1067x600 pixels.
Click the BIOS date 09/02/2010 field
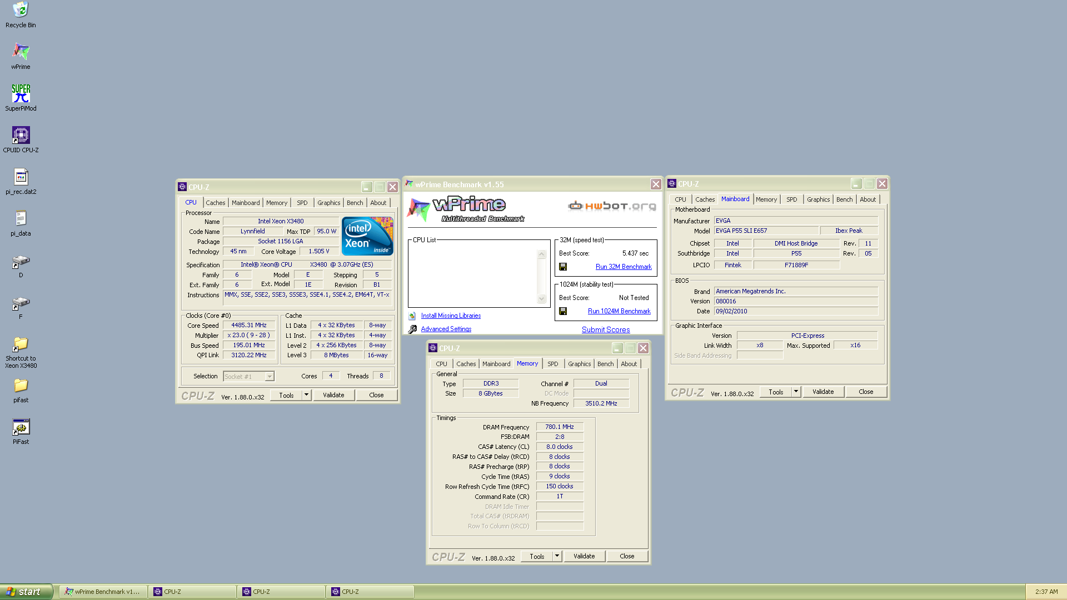point(796,311)
